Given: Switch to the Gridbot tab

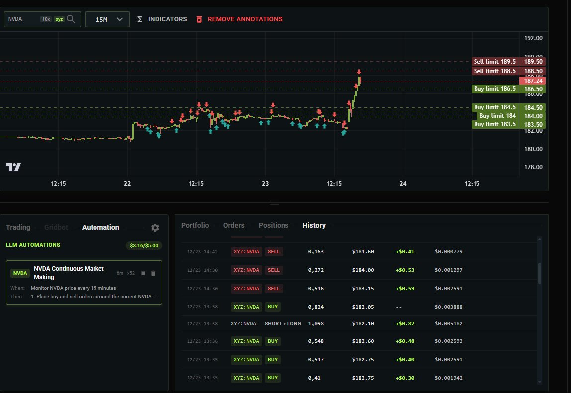Looking at the screenshot, I should tap(56, 227).
